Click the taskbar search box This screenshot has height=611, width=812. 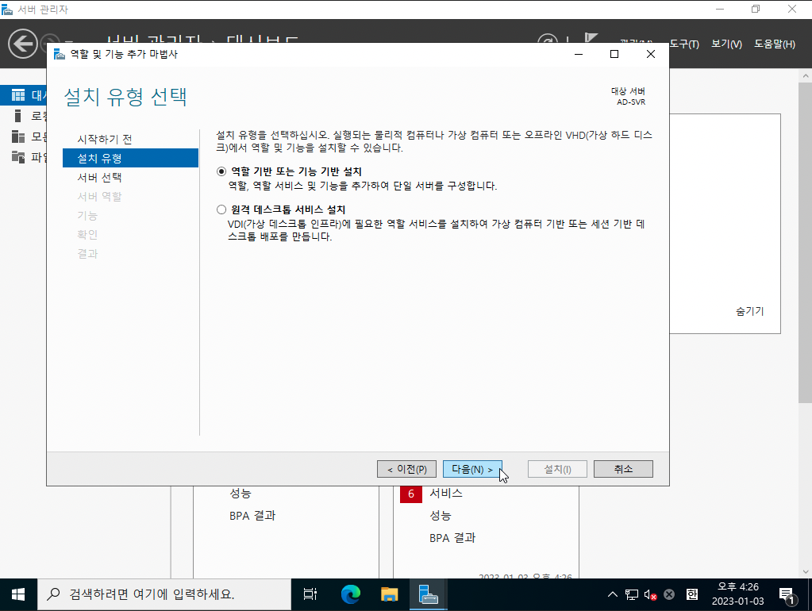[x=164, y=594]
